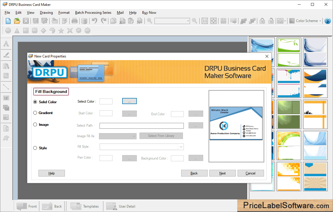
Task: Select the Gradient radio button
Action: [35, 113]
